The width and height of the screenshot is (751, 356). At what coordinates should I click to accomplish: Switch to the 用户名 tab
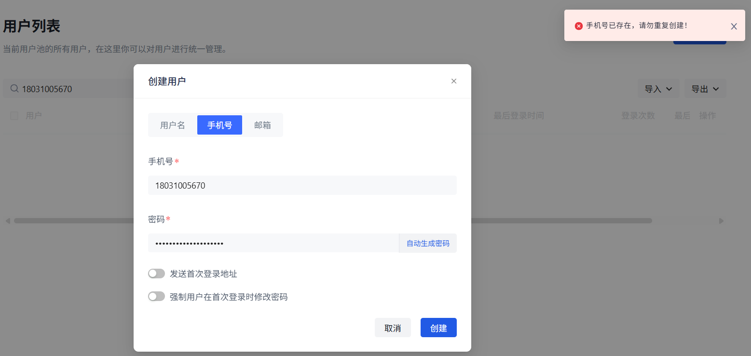[173, 125]
